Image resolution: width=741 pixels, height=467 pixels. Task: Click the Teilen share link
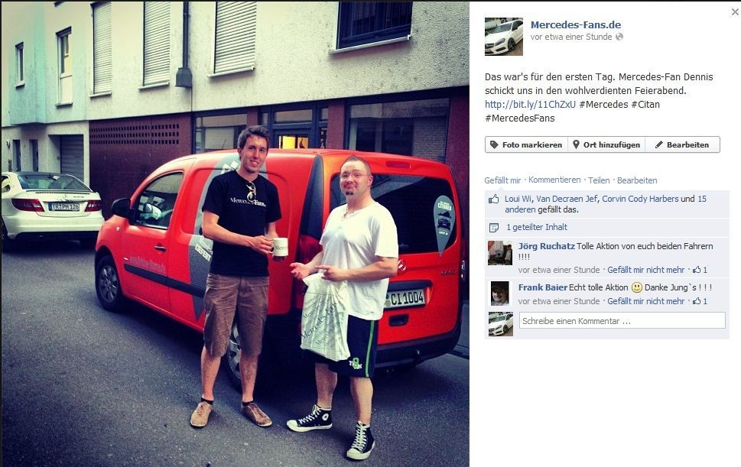tap(599, 180)
